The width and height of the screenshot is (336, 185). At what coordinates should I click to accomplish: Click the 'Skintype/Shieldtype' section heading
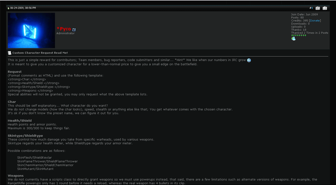(x=25, y=135)
